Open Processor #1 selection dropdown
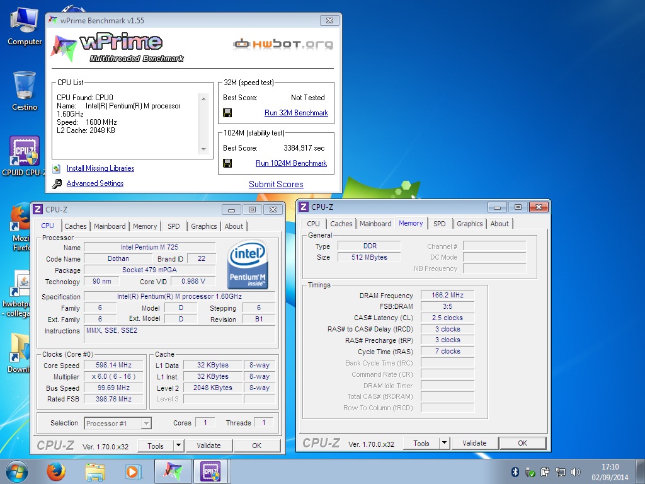645x484 pixels. tap(118, 423)
